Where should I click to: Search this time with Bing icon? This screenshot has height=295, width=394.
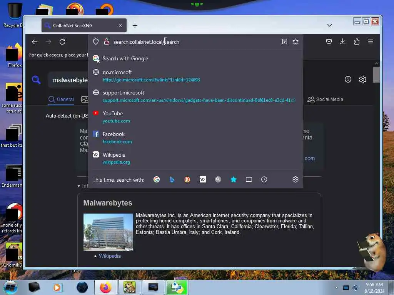pyautogui.click(x=172, y=179)
